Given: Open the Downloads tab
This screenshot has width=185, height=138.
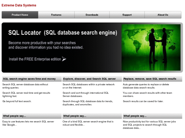Looking at the screenshot, I should (x=92, y=15).
